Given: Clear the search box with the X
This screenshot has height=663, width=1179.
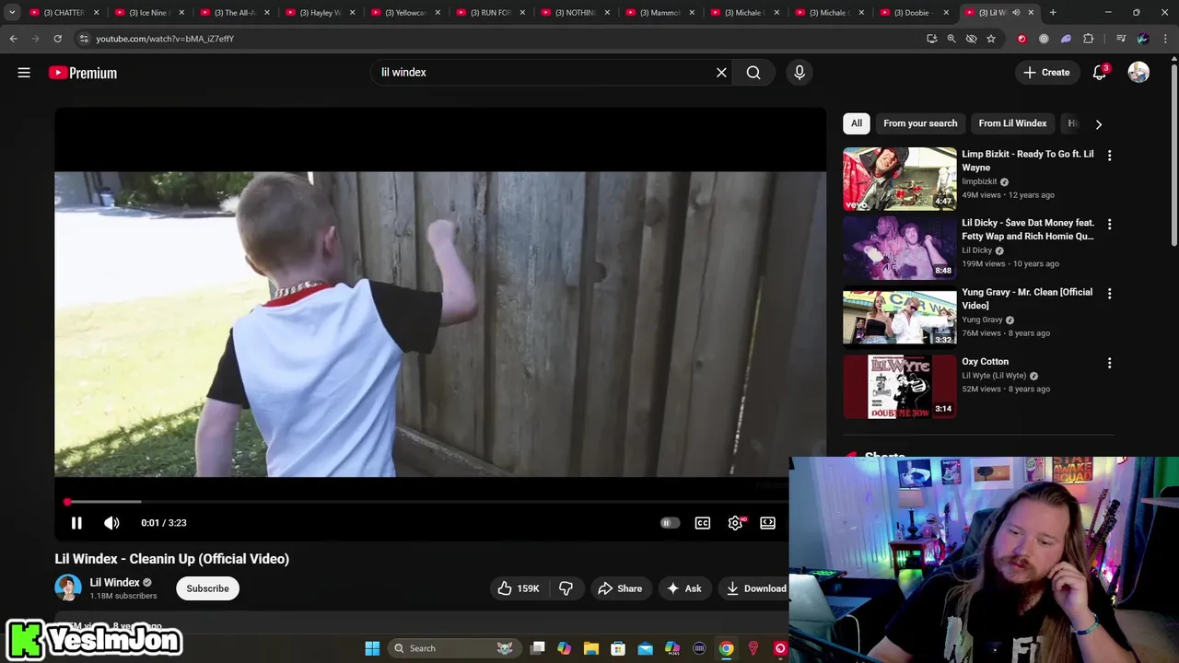Looking at the screenshot, I should [721, 73].
